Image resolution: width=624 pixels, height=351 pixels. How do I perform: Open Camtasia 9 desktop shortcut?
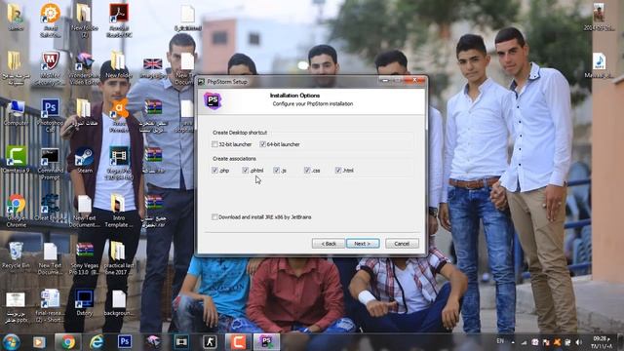tap(16, 160)
